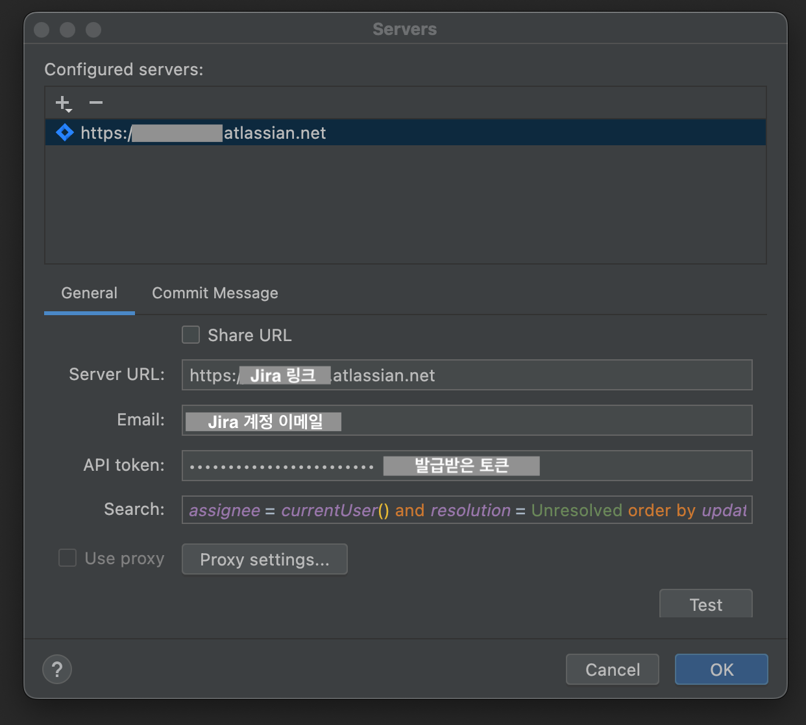Click into the Search query field
The image size is (806, 725).
[x=467, y=510]
